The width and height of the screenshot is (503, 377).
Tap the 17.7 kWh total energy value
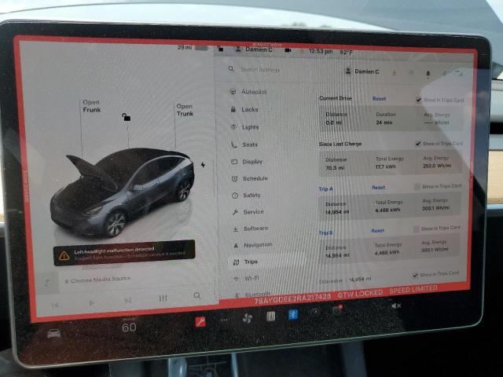click(386, 167)
